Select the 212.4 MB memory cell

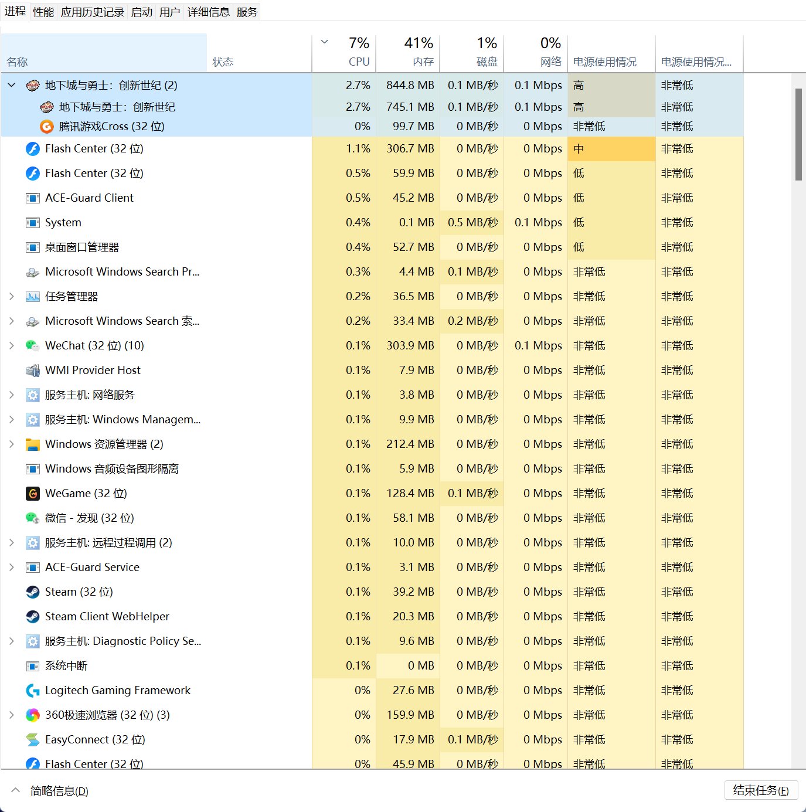pyautogui.click(x=408, y=444)
